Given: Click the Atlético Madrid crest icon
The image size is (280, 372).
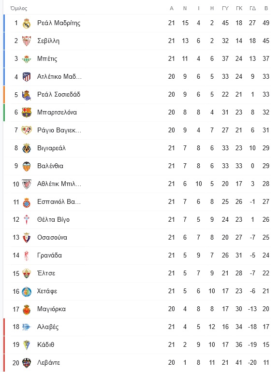Looking at the screenshot, I should coord(27,77).
